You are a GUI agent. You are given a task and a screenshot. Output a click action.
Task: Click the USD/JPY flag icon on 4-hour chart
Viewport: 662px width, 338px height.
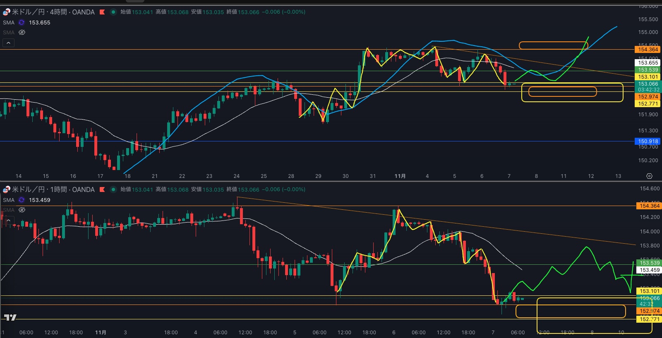point(7,12)
